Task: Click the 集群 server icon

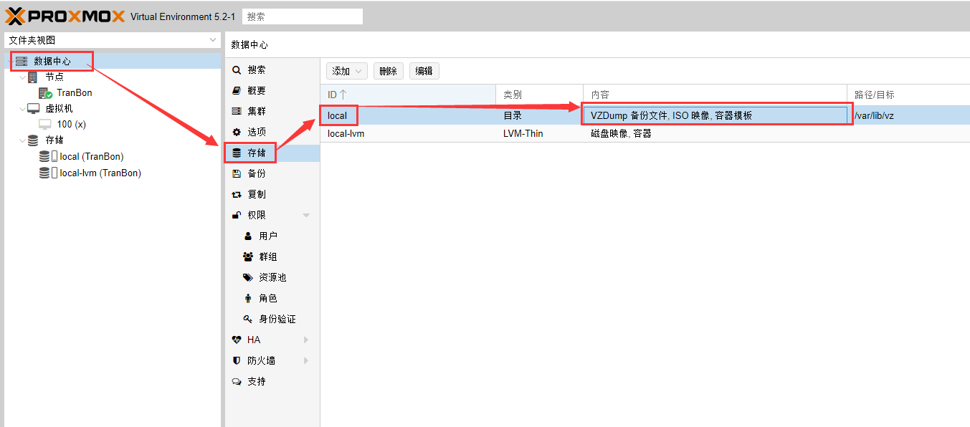Action: point(237,112)
